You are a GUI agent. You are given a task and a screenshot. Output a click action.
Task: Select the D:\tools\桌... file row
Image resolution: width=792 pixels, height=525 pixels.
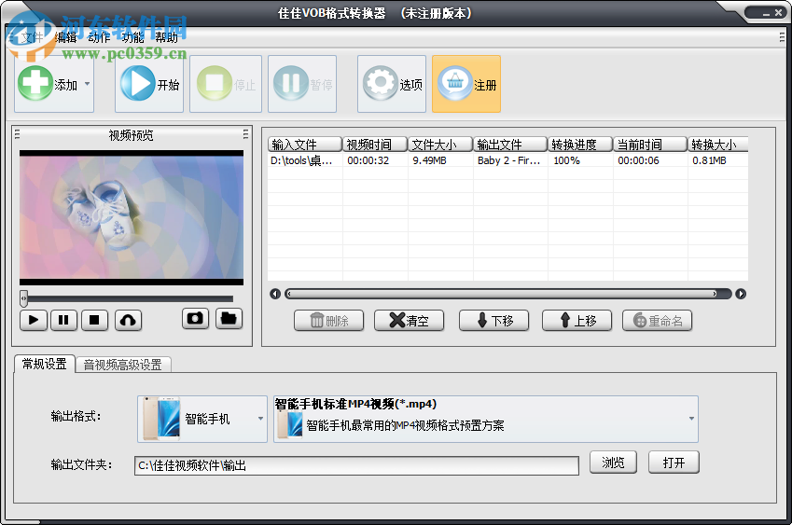pyautogui.click(x=507, y=160)
